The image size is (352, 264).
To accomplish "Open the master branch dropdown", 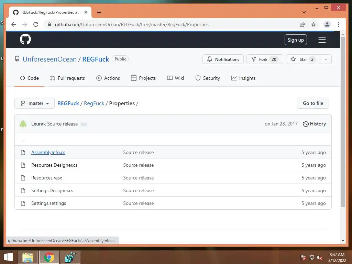I will tap(35, 103).
